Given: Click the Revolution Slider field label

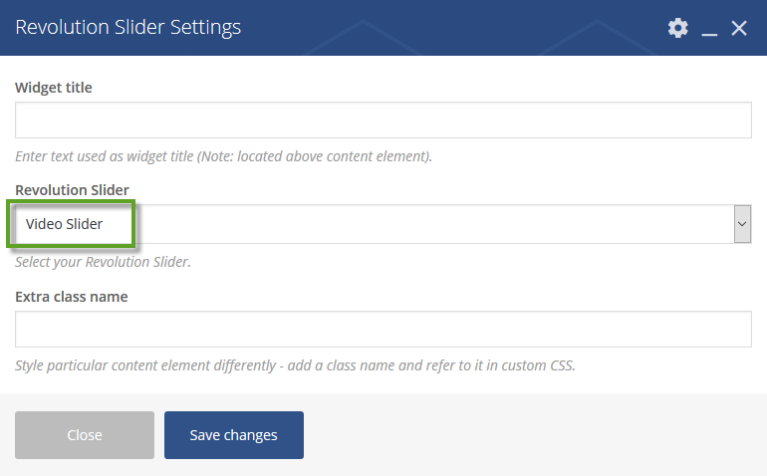Looking at the screenshot, I should click(72, 190).
